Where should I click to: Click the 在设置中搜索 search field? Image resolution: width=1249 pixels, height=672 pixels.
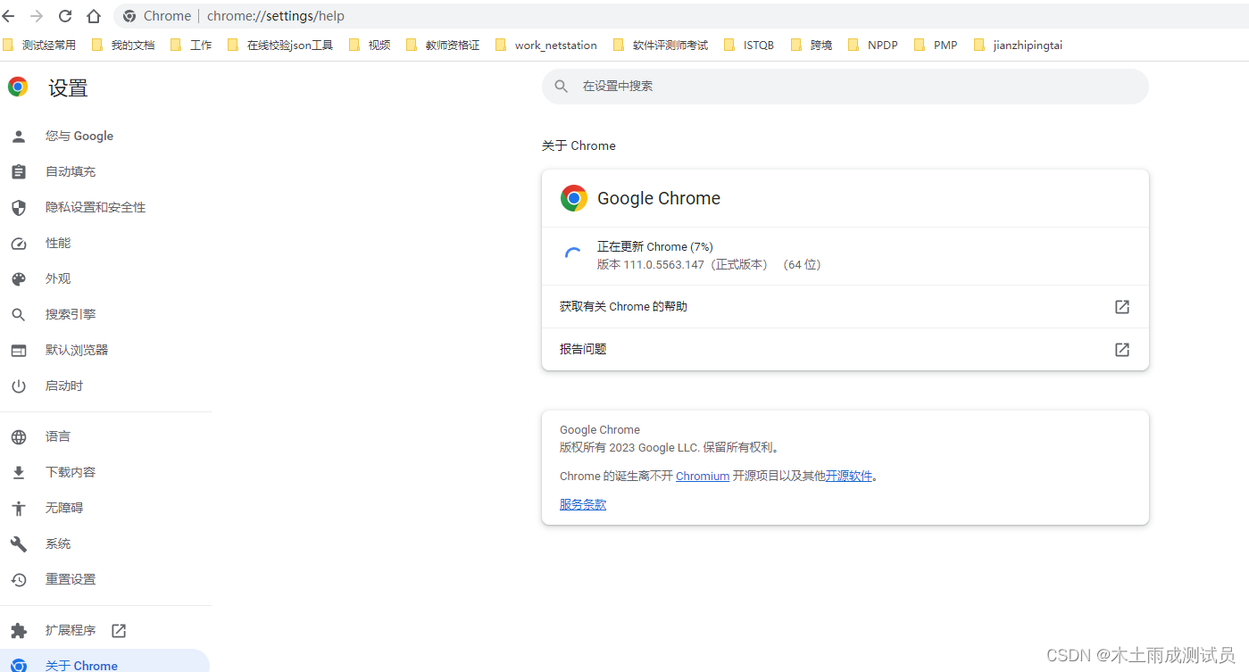coord(845,86)
